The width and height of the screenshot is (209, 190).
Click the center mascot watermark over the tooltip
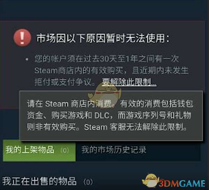tap(105, 95)
